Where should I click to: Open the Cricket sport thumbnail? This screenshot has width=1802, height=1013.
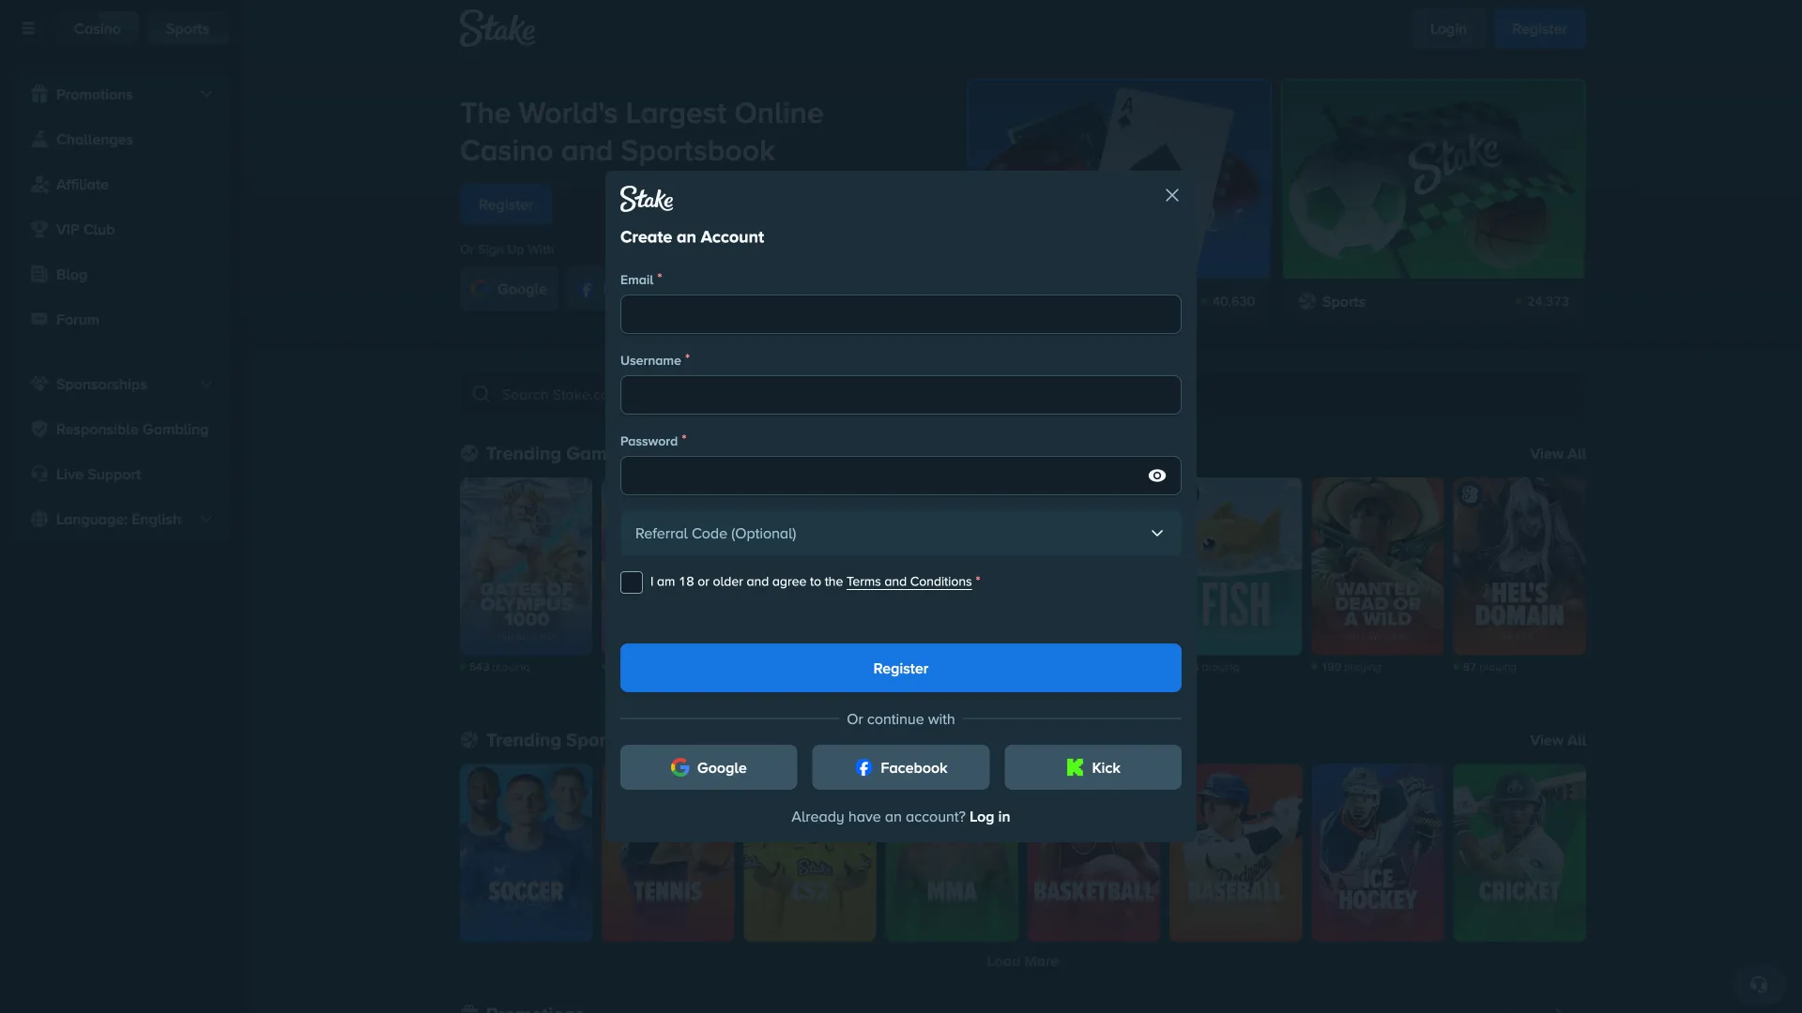pos(1519,853)
